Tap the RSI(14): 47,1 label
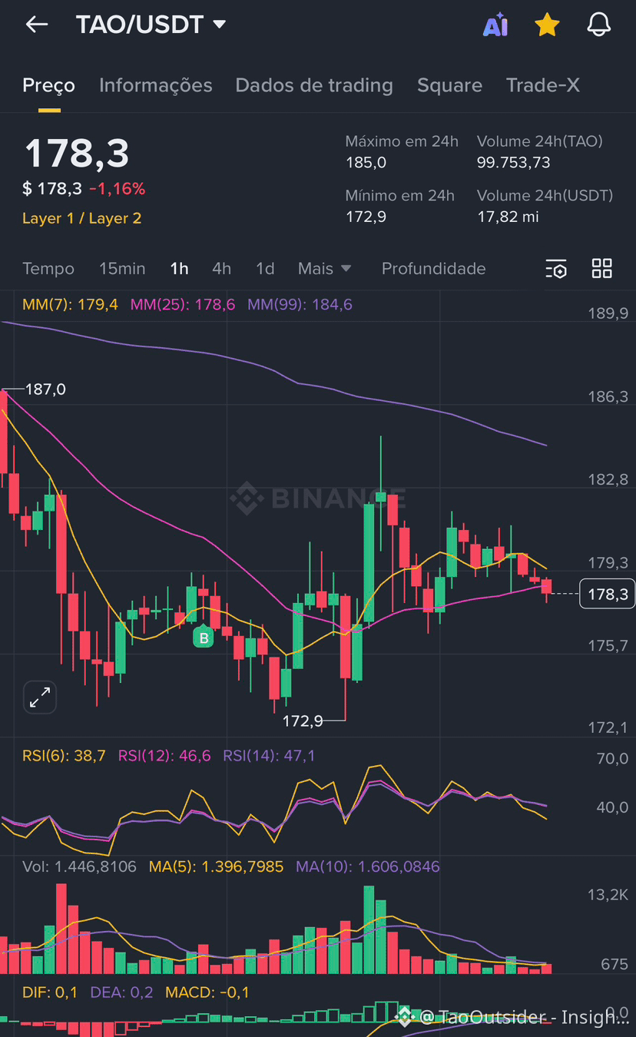636x1037 pixels. pos(269,756)
